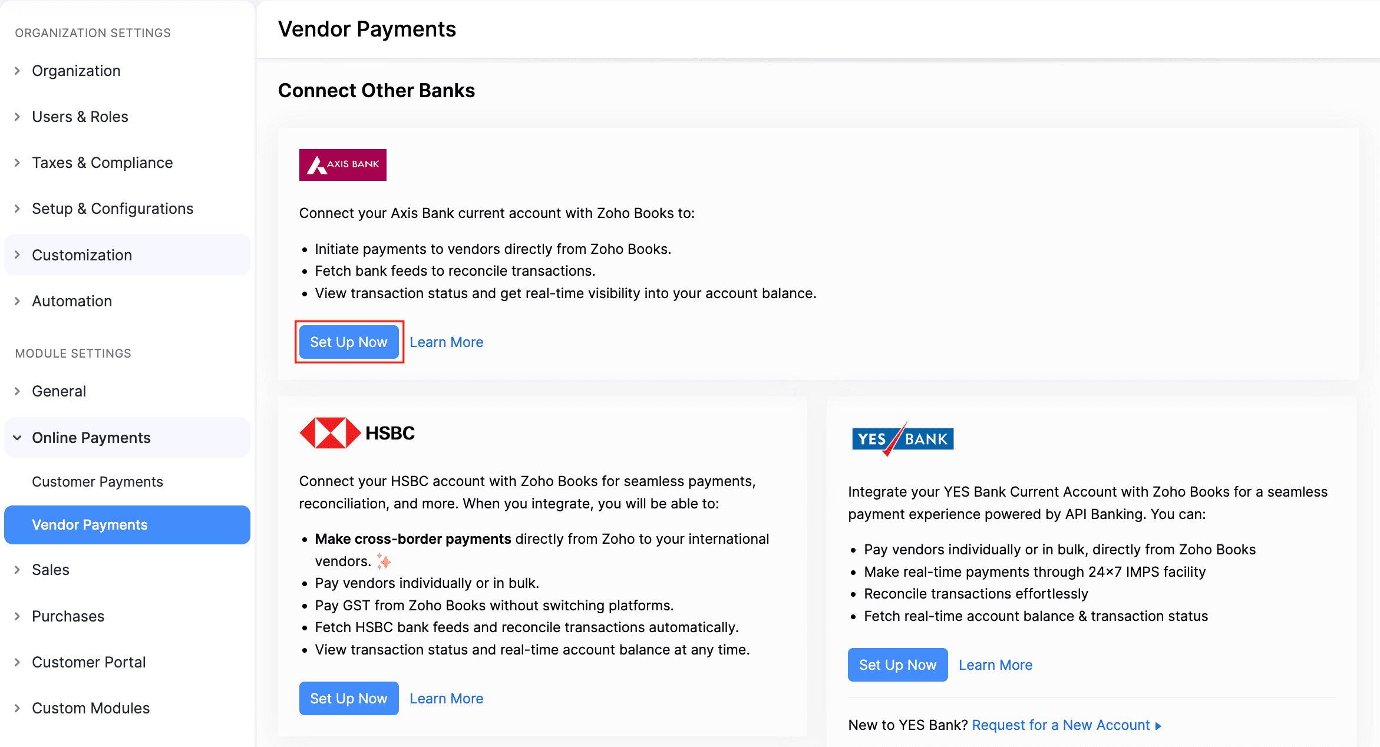Open Customer Payments settings

coord(97,481)
